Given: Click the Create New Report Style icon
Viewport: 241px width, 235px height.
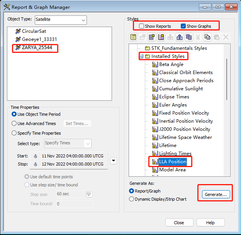Looking at the screenshot, I should point(152,37).
